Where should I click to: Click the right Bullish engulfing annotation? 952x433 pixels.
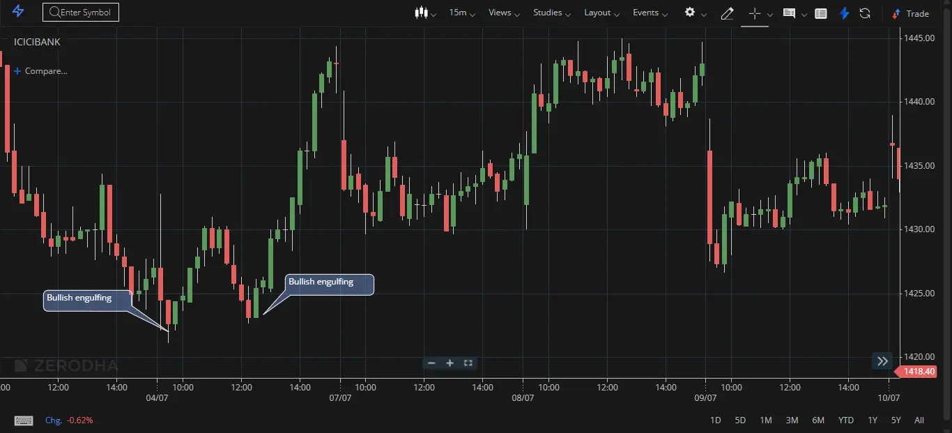pos(330,284)
